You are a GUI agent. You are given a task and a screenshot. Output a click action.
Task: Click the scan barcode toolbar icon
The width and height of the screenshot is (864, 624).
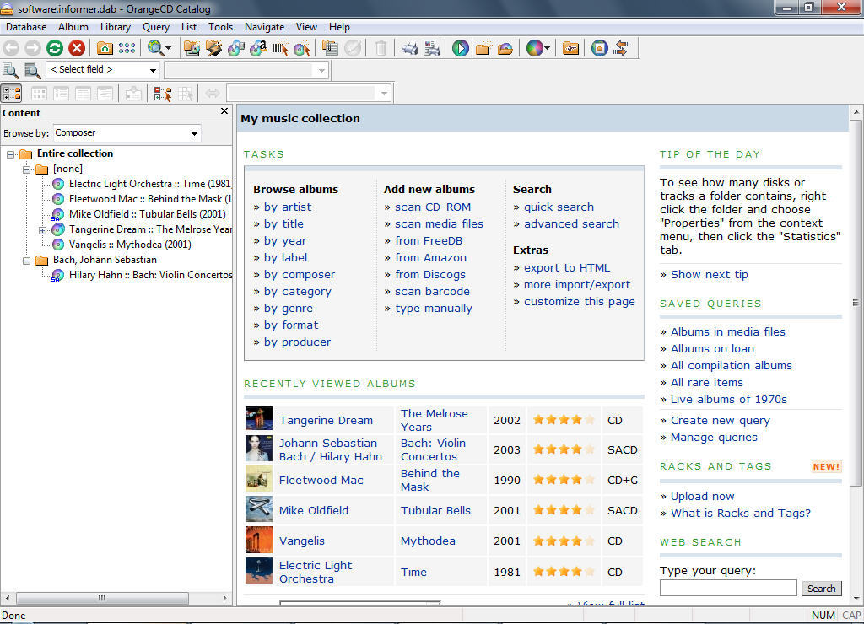point(280,48)
